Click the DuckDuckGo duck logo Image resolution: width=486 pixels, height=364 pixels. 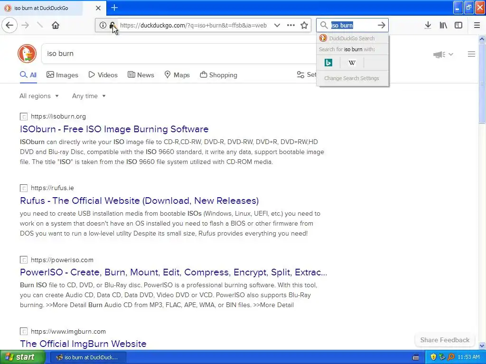pyautogui.click(x=27, y=54)
